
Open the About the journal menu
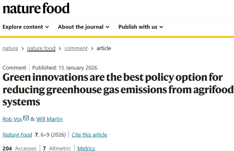81,27
